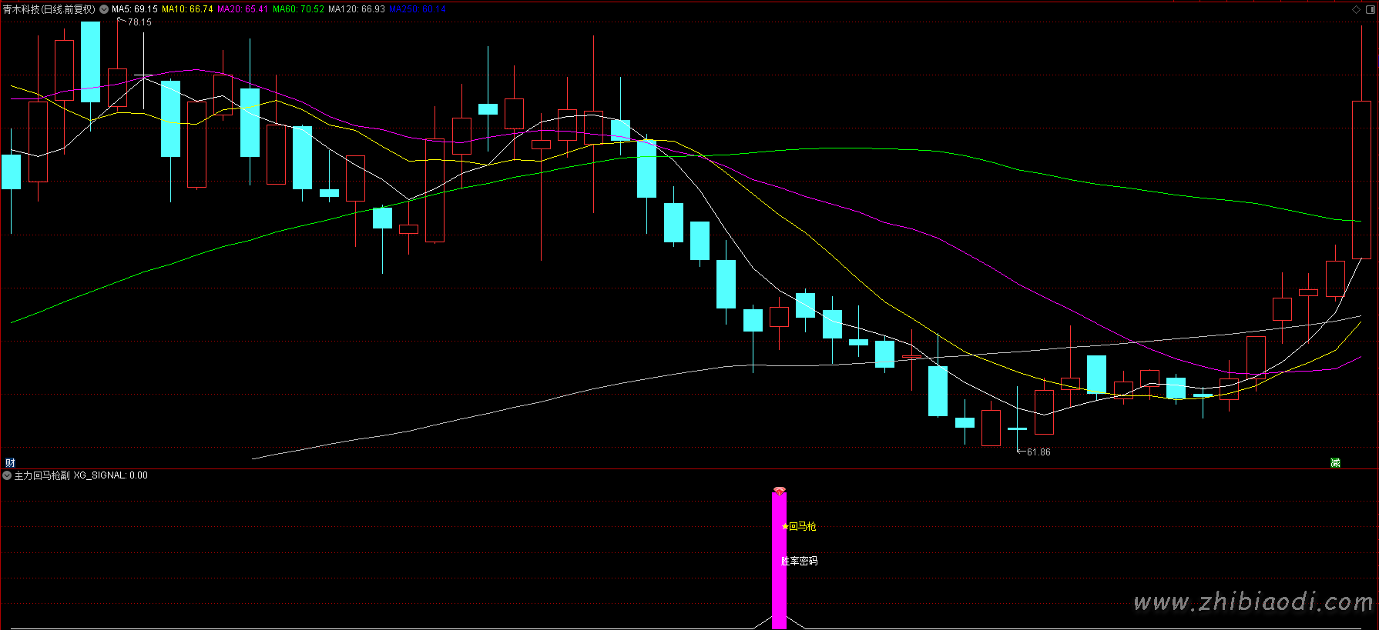Open dropdown next to 青木科技 title
The image size is (1379, 630).
coord(104,9)
